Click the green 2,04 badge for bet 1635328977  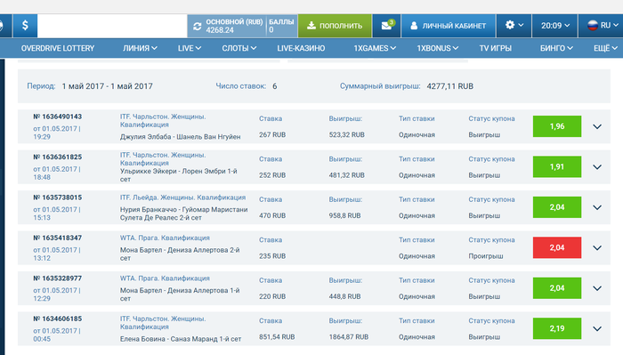(x=556, y=288)
